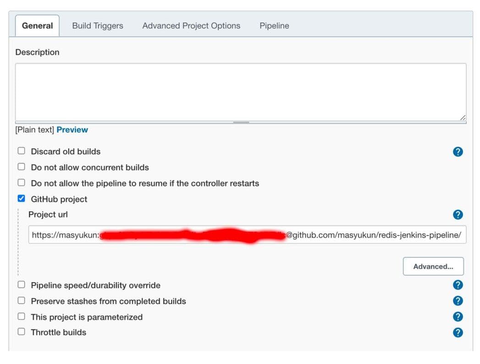
Task: Check the Throttle builds option
Action: [x=21, y=331]
